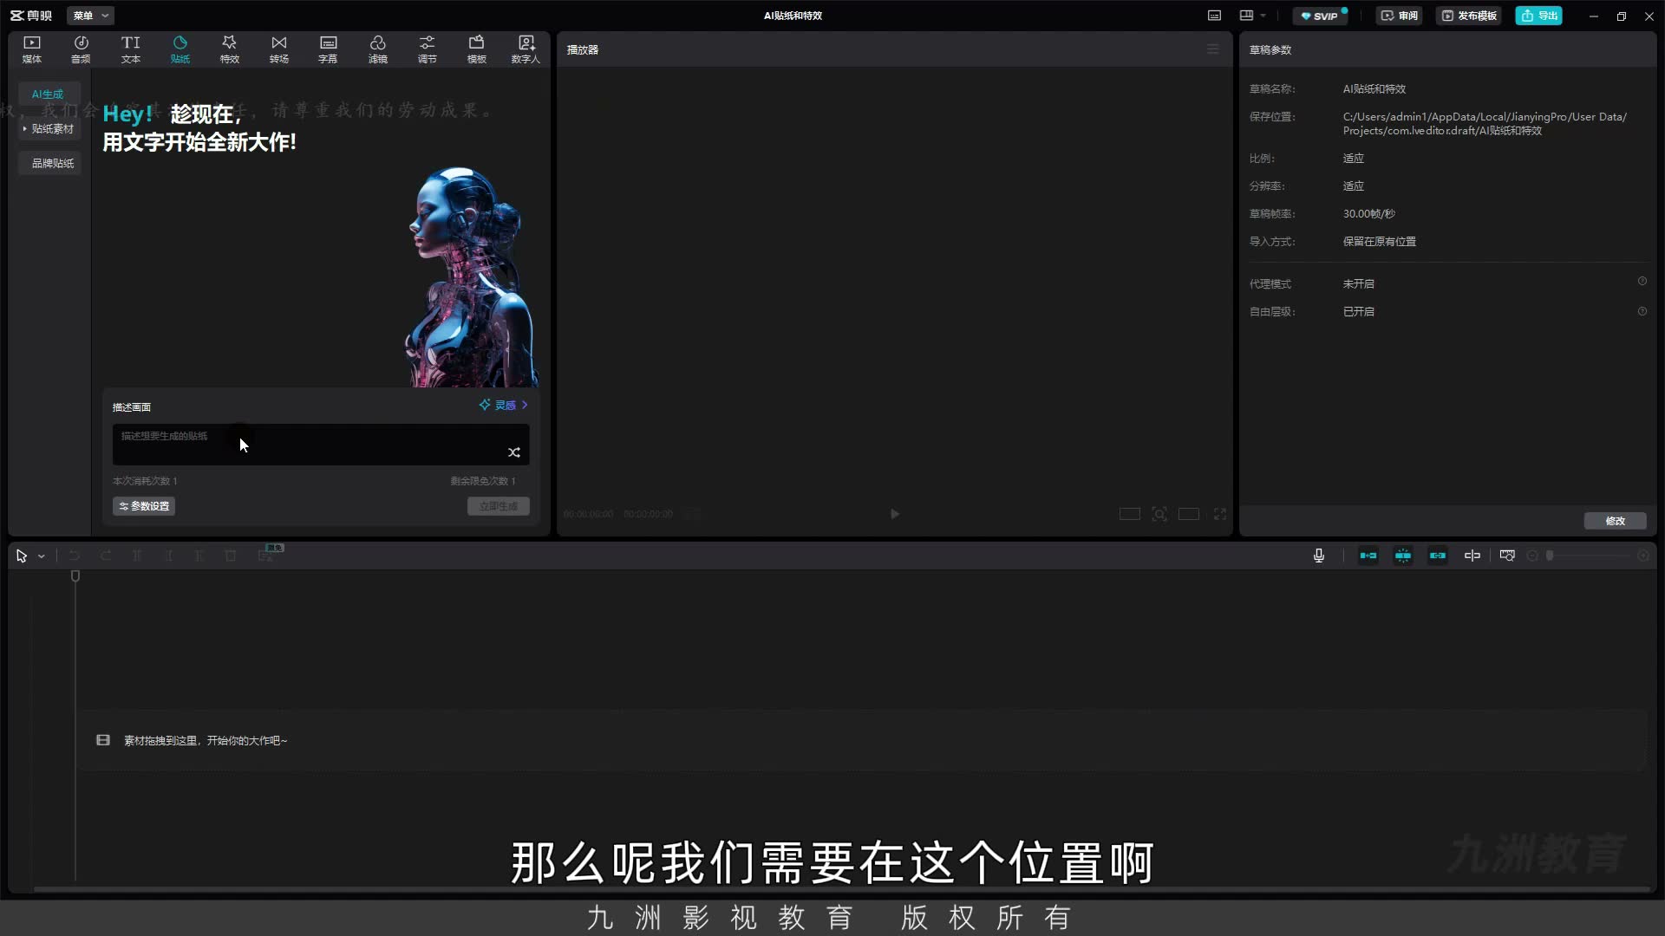
Task: Open the 滤镜 filters tab
Action: 378,49
